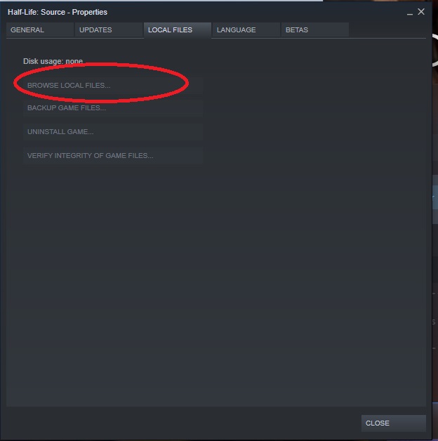
Task: Go to the Language tab
Action: [x=246, y=29]
